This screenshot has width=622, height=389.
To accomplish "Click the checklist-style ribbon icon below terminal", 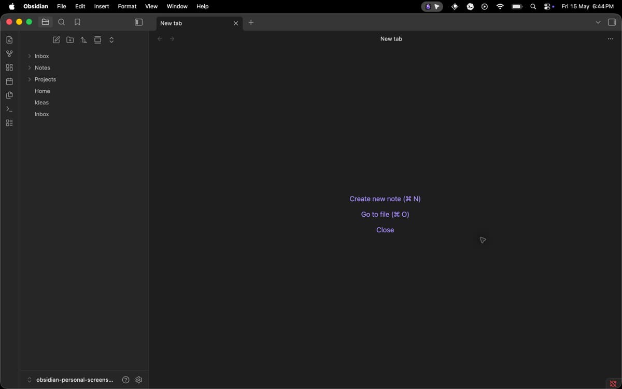I will pos(9,123).
